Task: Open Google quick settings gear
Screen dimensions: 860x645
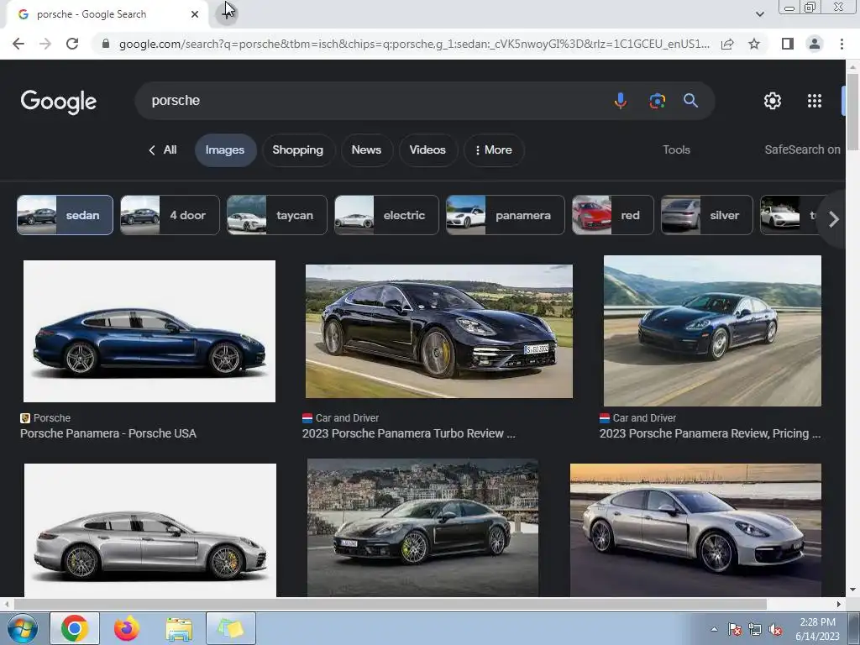Action: coord(773,101)
